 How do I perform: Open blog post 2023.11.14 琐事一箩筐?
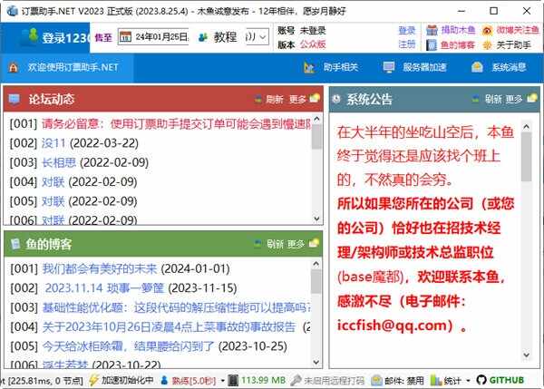coord(104,288)
